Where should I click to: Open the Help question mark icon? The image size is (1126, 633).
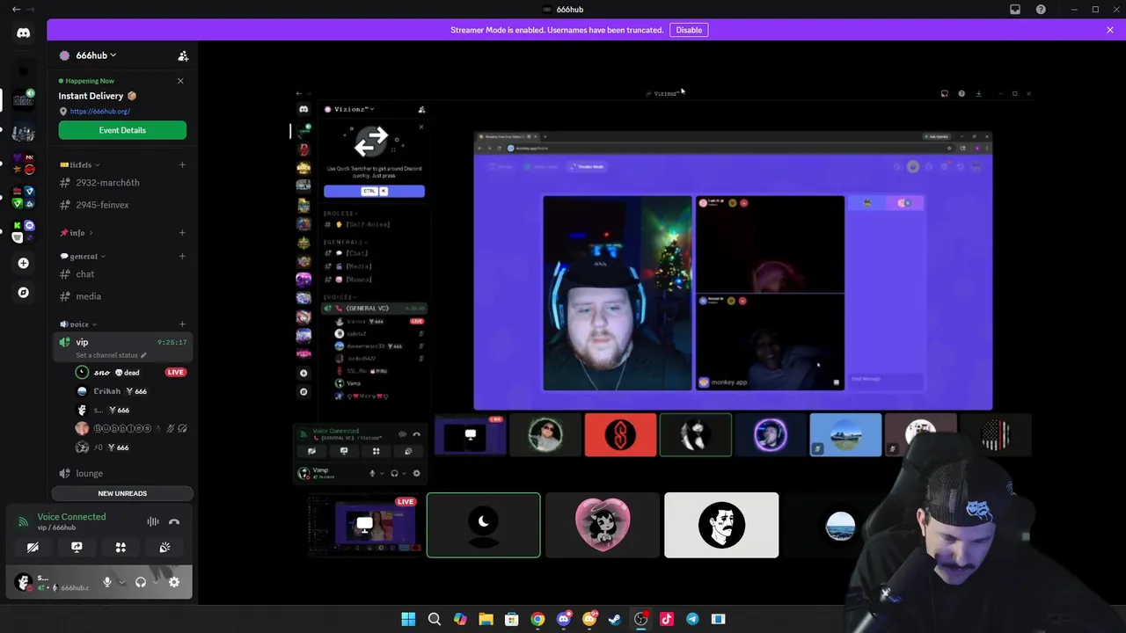pyautogui.click(x=1041, y=10)
